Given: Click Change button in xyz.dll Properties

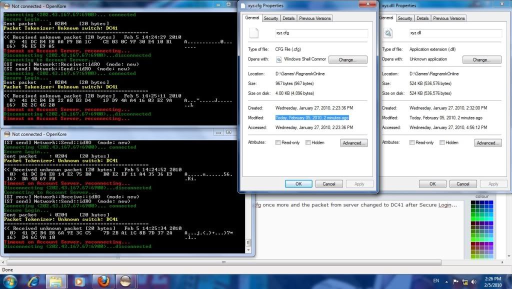Looking at the screenshot, I should [x=481, y=60].
